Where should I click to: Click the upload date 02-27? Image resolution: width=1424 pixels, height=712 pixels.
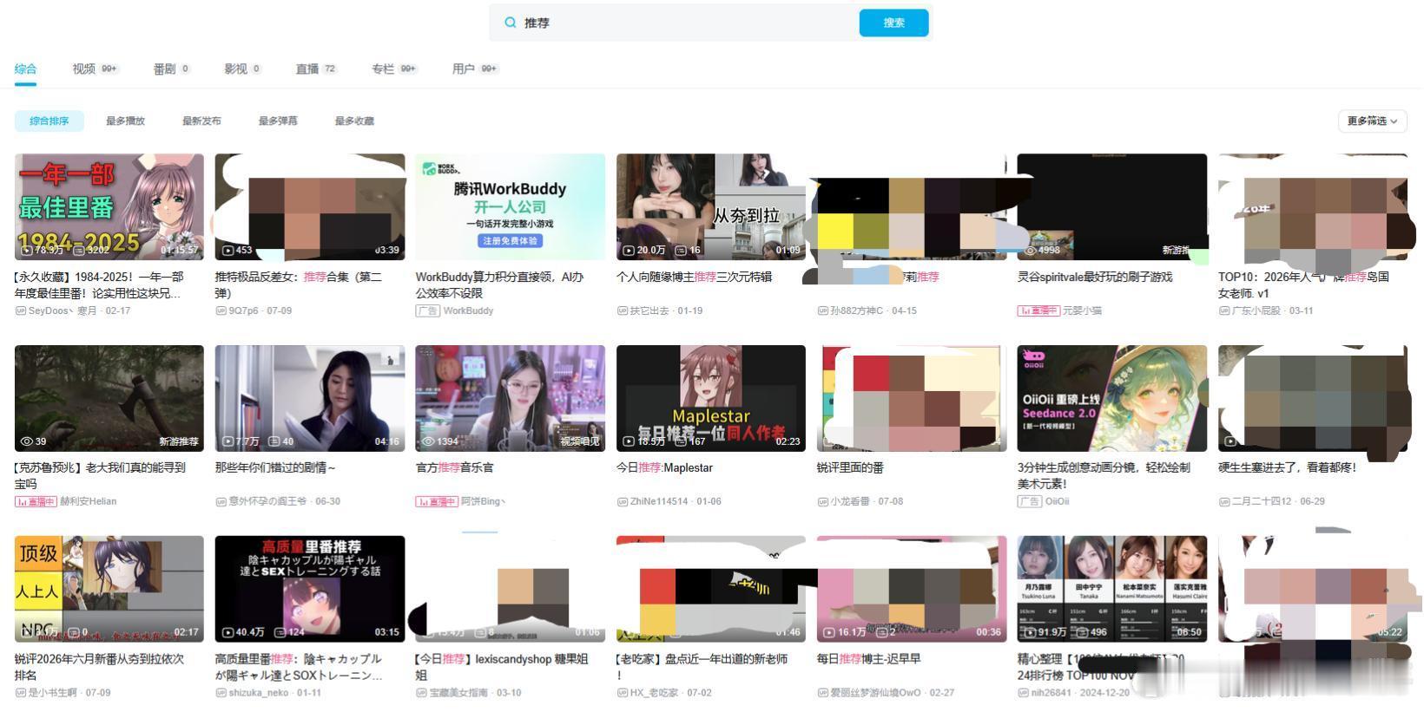pyautogui.click(x=942, y=693)
